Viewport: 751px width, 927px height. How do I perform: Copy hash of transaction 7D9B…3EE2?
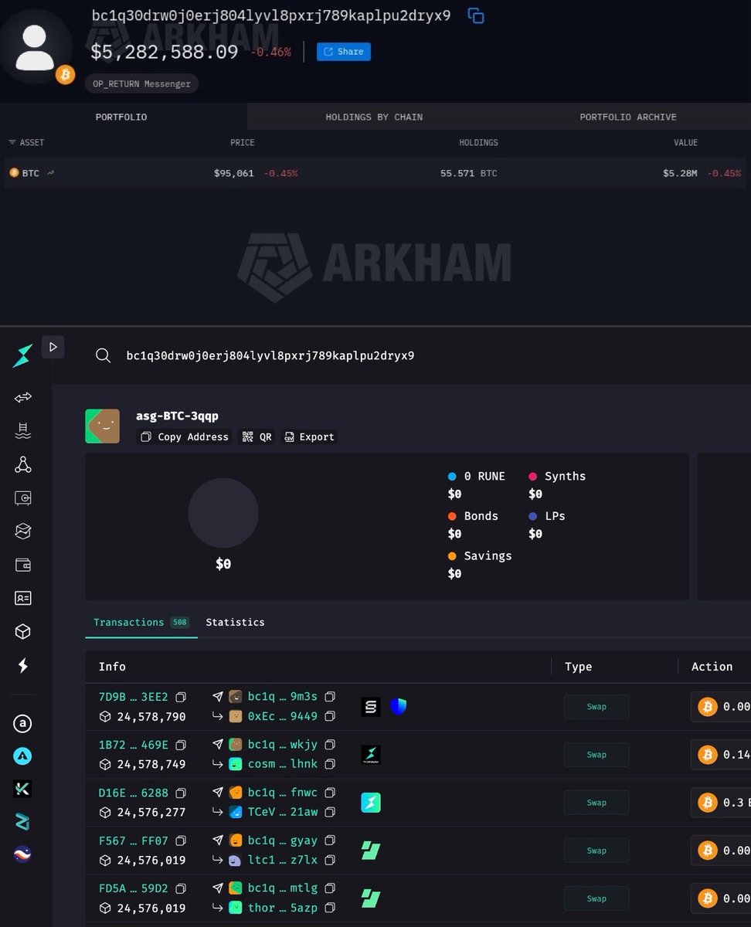tap(181, 697)
